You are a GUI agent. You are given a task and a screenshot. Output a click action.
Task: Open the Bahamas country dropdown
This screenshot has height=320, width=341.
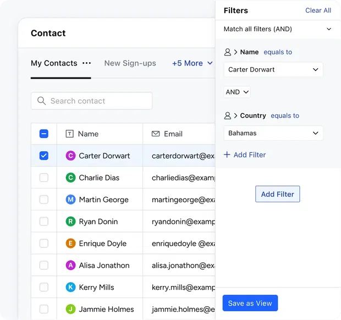(273, 133)
